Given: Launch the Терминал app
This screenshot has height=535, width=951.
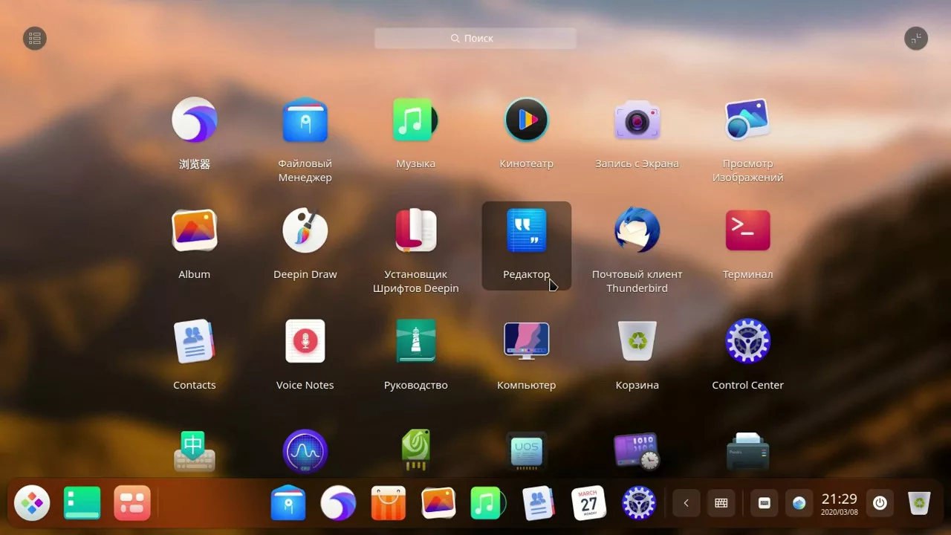Looking at the screenshot, I should (747, 230).
